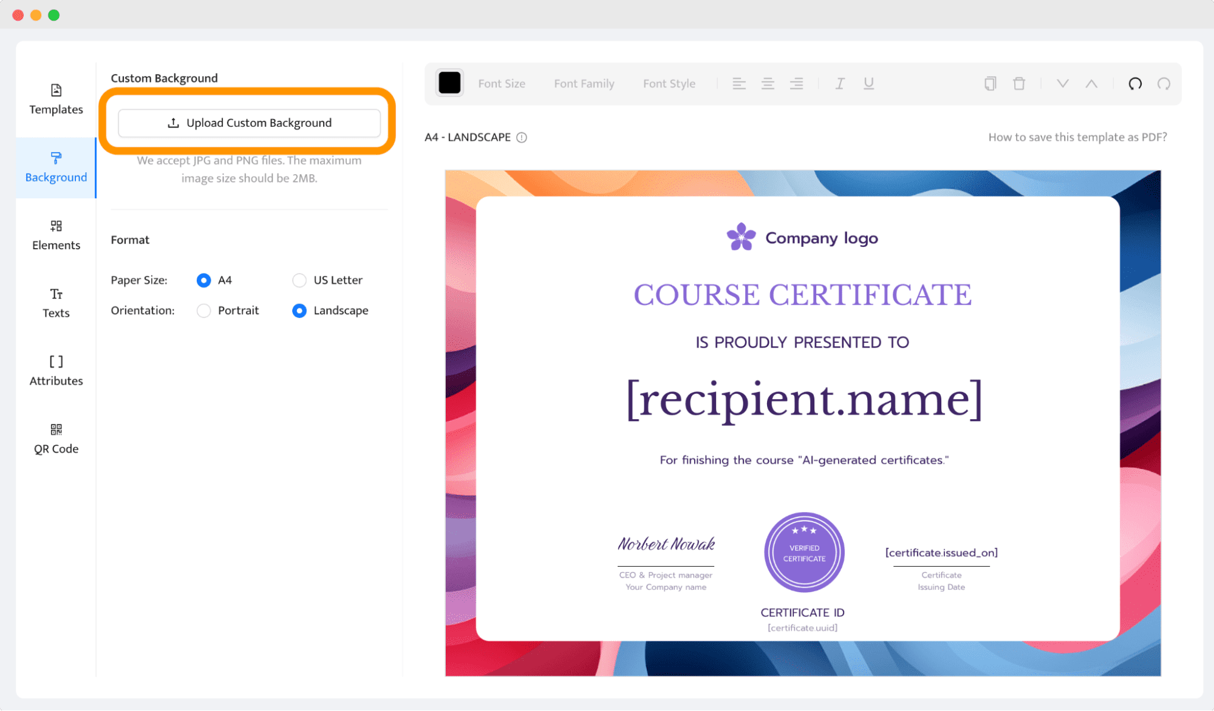Screen dimensions: 1214x711
Task: Select A4 paper size
Action: click(204, 280)
